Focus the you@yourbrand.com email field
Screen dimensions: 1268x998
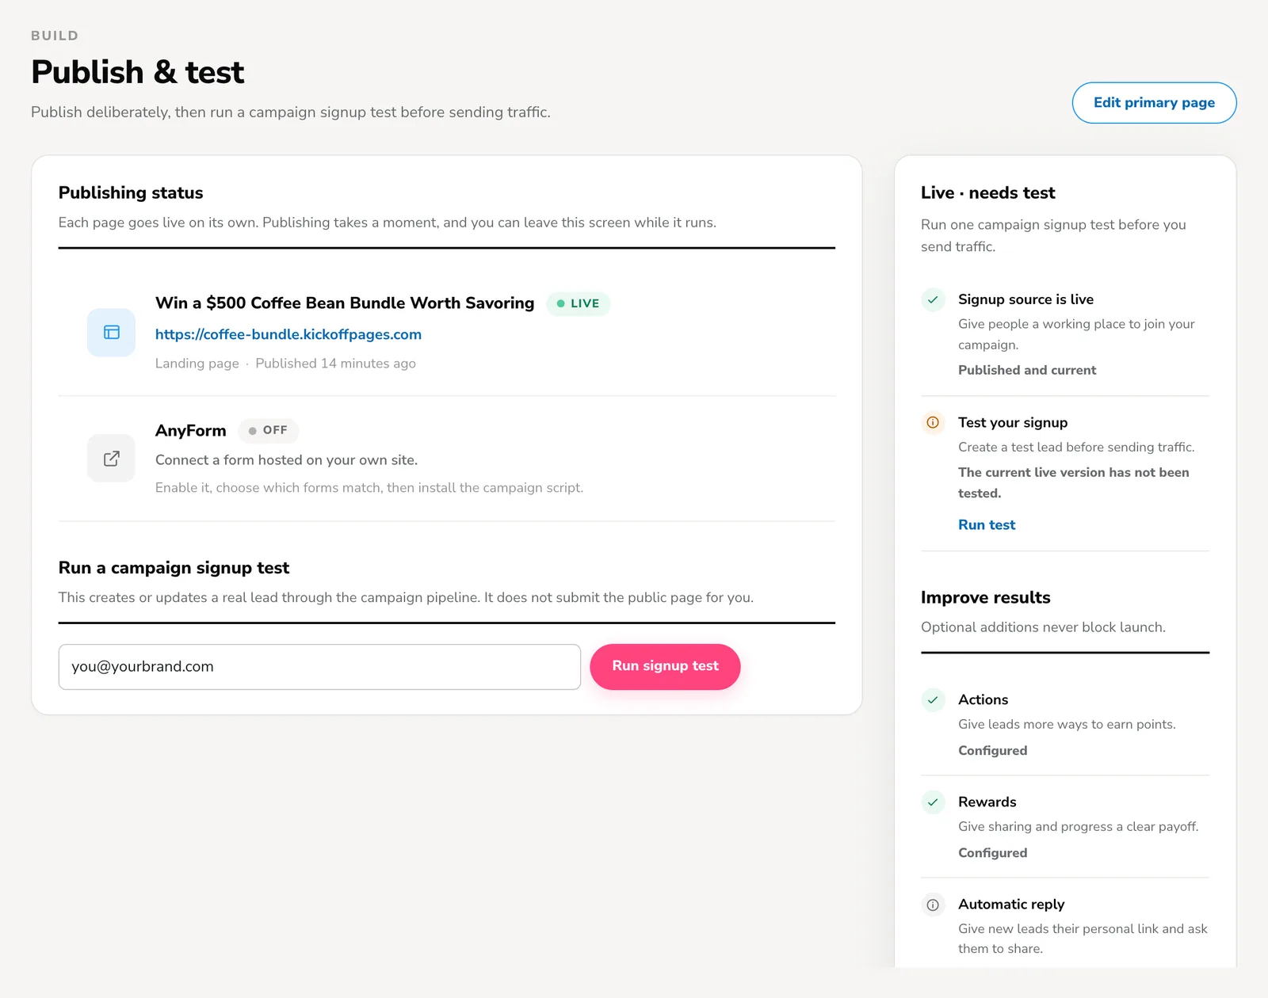coord(319,666)
